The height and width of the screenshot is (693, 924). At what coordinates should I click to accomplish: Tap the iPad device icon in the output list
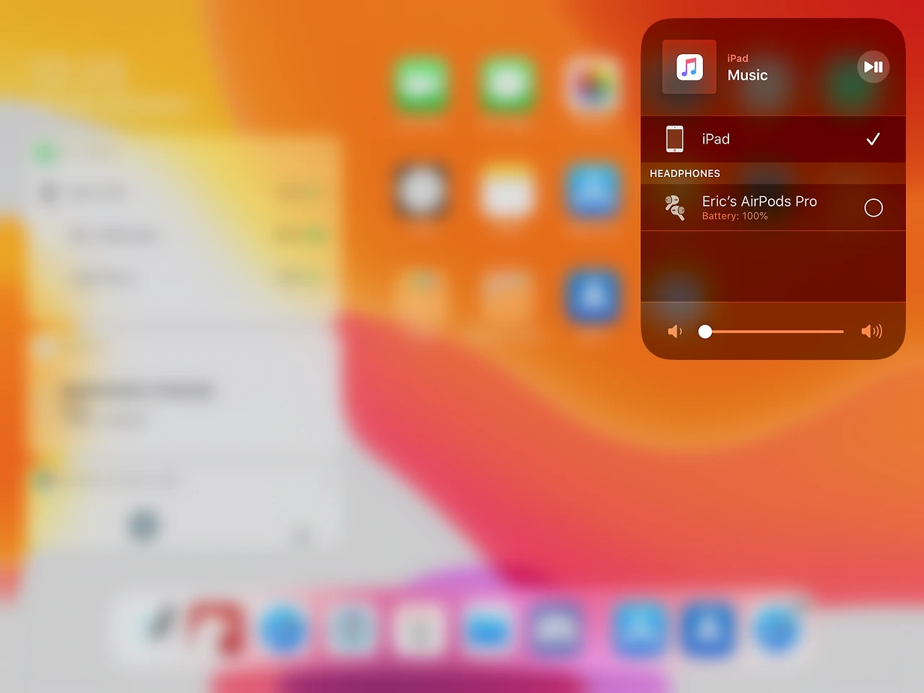pos(675,139)
